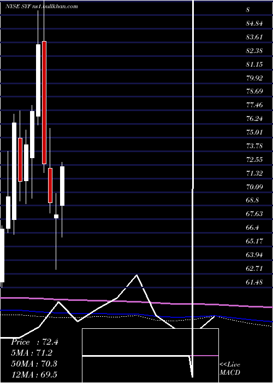The width and height of the screenshot is (273, 383).
Task: Click the 75.01 price axis label
Action: 254,132
